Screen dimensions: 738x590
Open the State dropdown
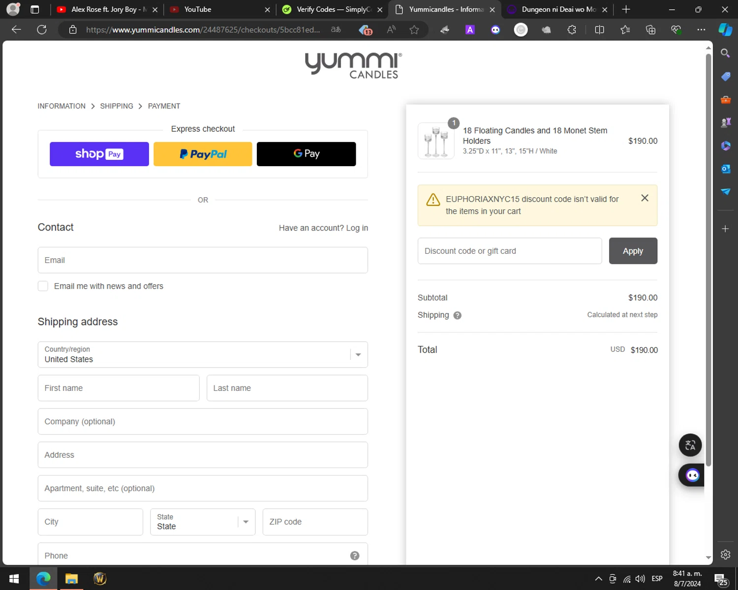(203, 522)
